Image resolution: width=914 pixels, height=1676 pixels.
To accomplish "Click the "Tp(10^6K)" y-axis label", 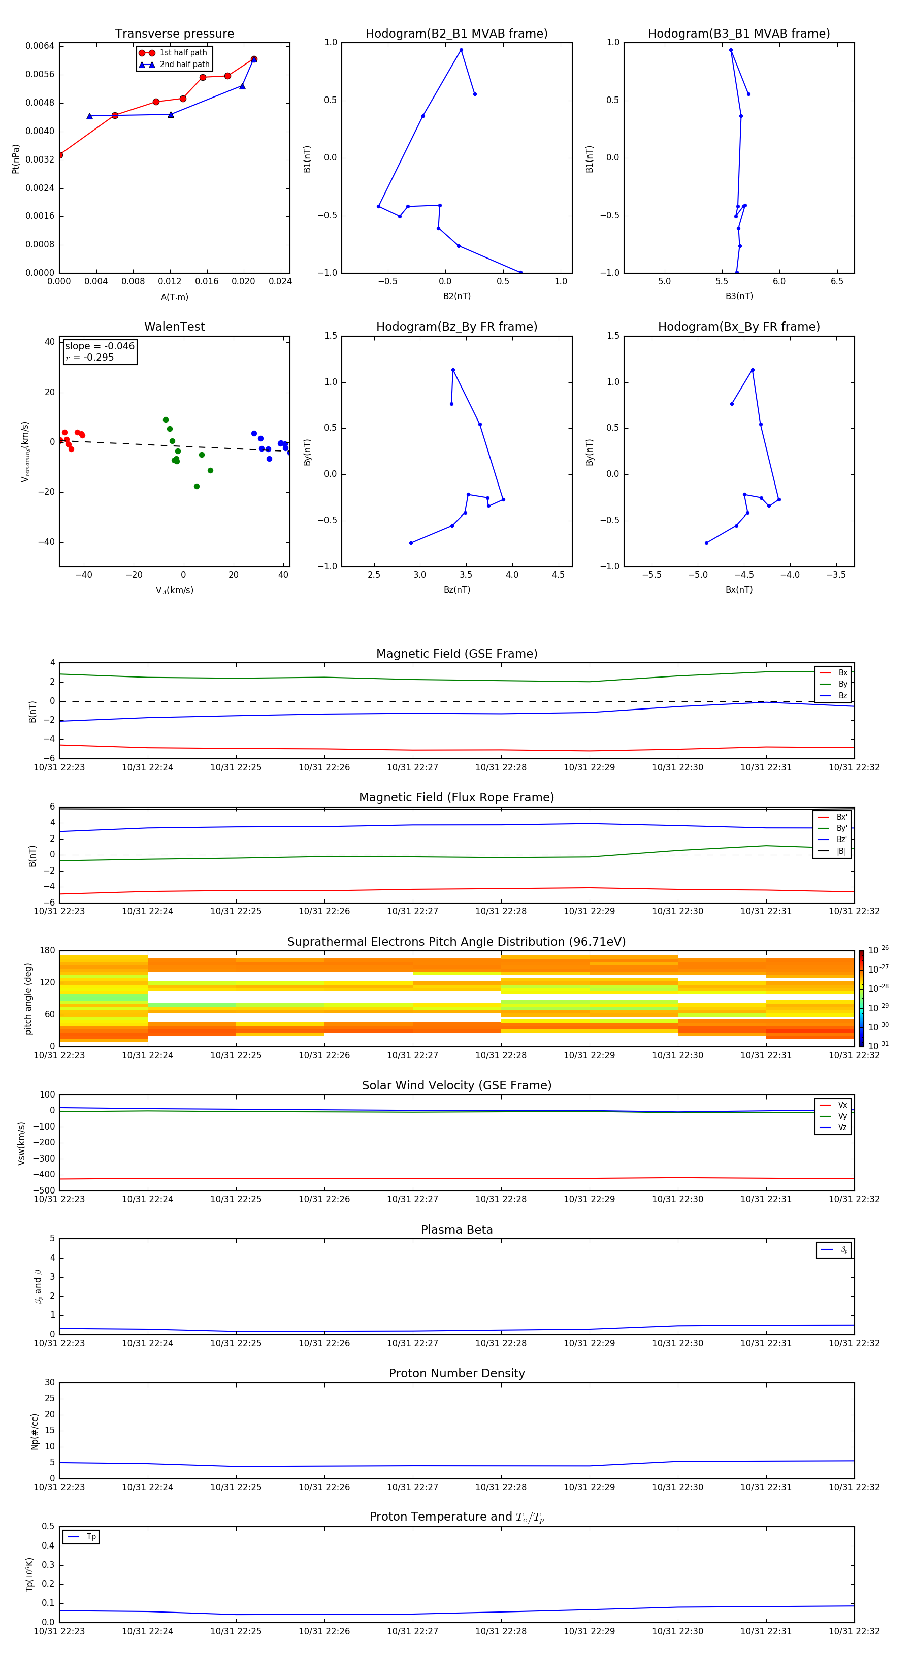I will tap(29, 1574).
